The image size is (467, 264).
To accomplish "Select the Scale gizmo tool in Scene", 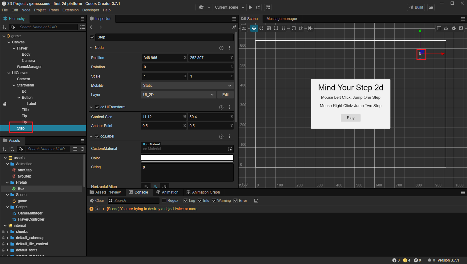I will (x=269, y=28).
